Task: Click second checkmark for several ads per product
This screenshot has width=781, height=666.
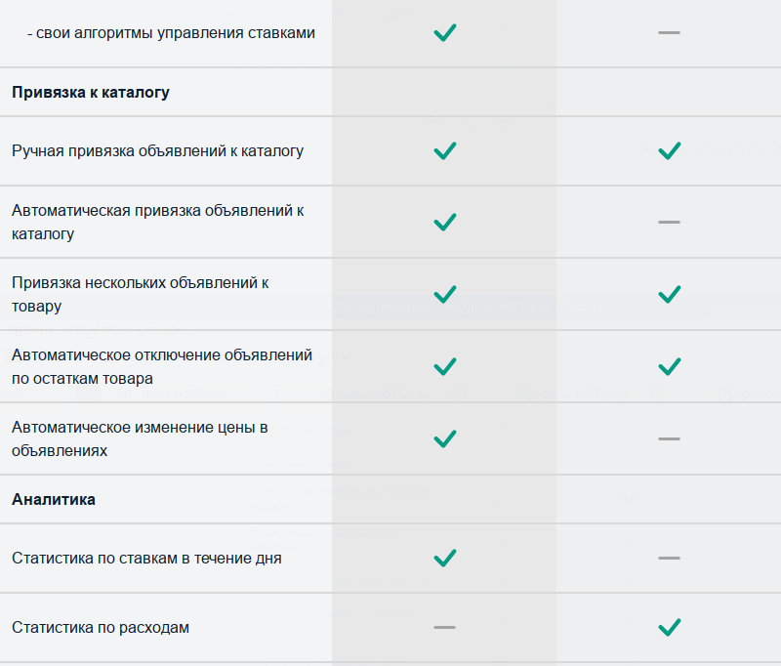Action: point(669,294)
